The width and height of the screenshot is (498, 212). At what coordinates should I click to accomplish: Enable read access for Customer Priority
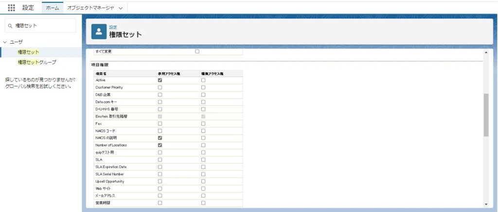point(160,87)
